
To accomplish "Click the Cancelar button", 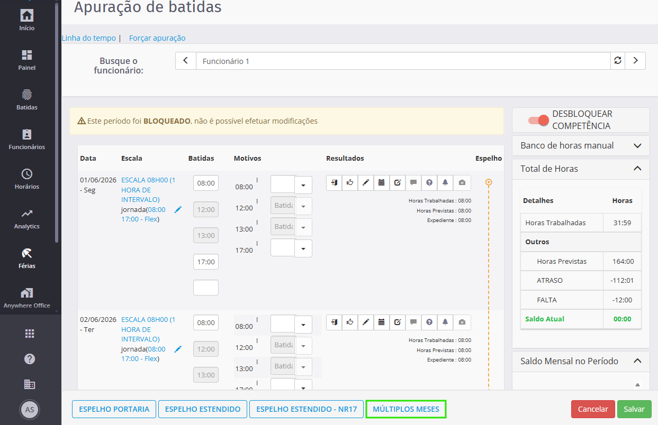I will click(593, 409).
